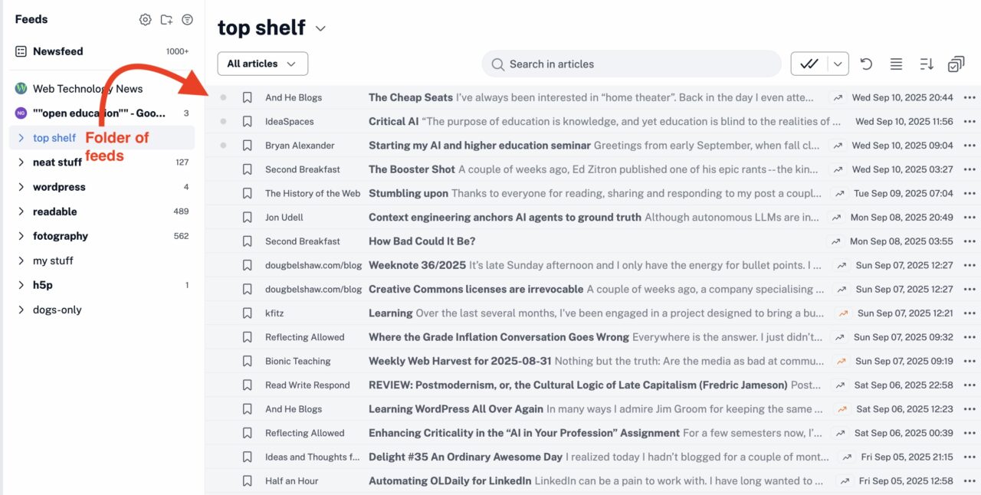The width and height of the screenshot is (981, 495).
Task: Click Search in articles field
Action: (x=632, y=64)
